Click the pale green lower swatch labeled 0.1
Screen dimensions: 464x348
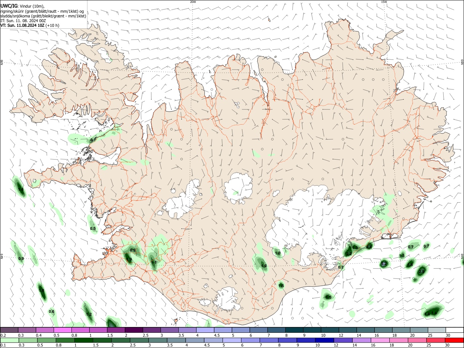pyautogui.click(x=10, y=340)
